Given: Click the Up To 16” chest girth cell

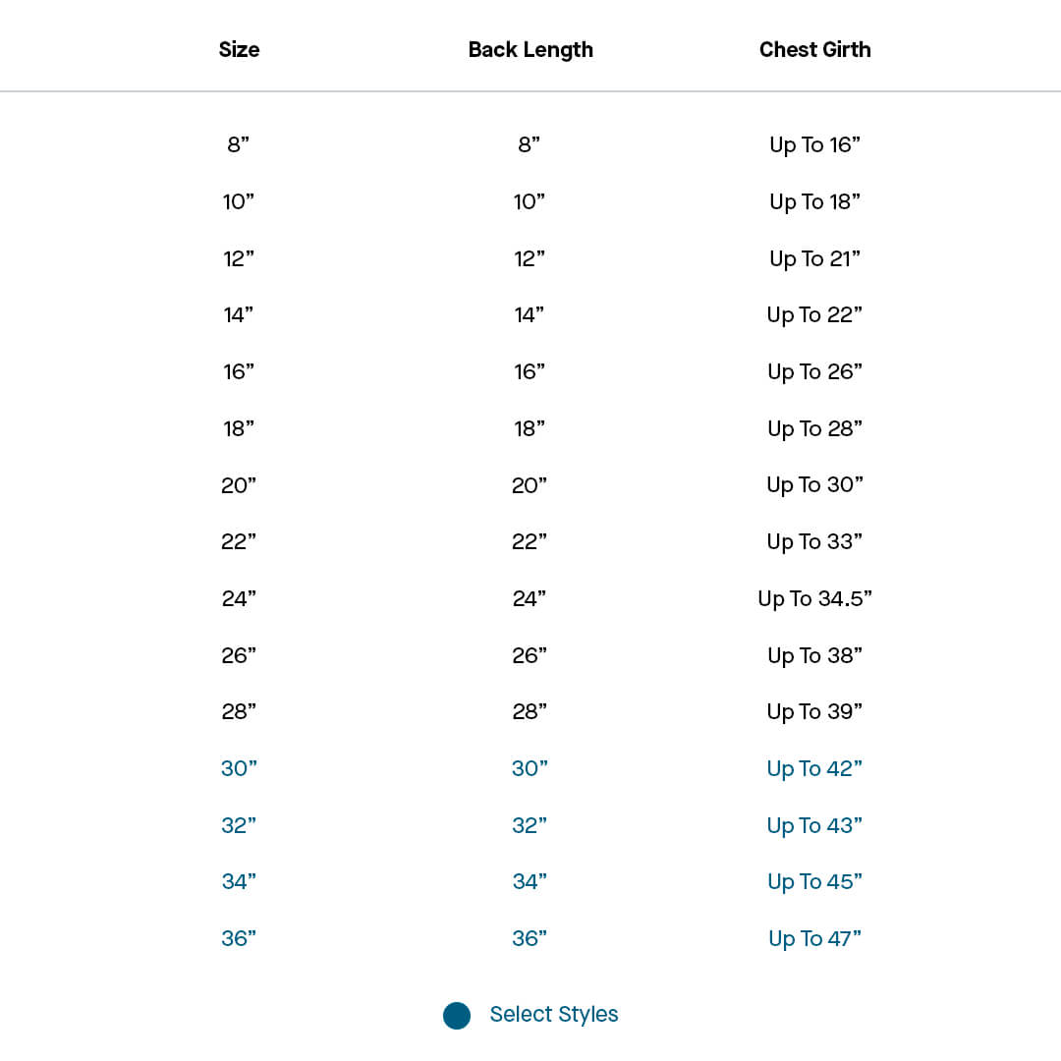Looking at the screenshot, I should tap(814, 145).
